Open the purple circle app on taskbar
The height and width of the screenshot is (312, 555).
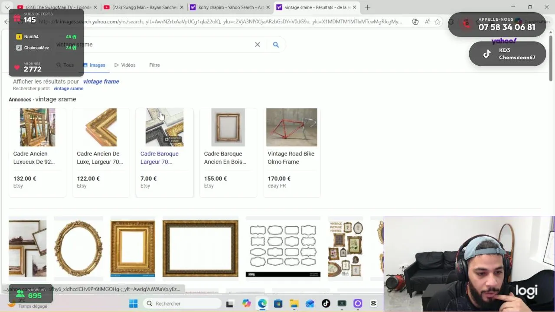point(358,303)
